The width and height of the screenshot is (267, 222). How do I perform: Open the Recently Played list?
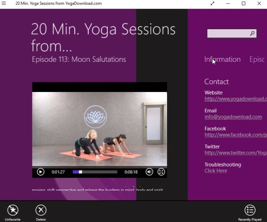click(x=250, y=213)
